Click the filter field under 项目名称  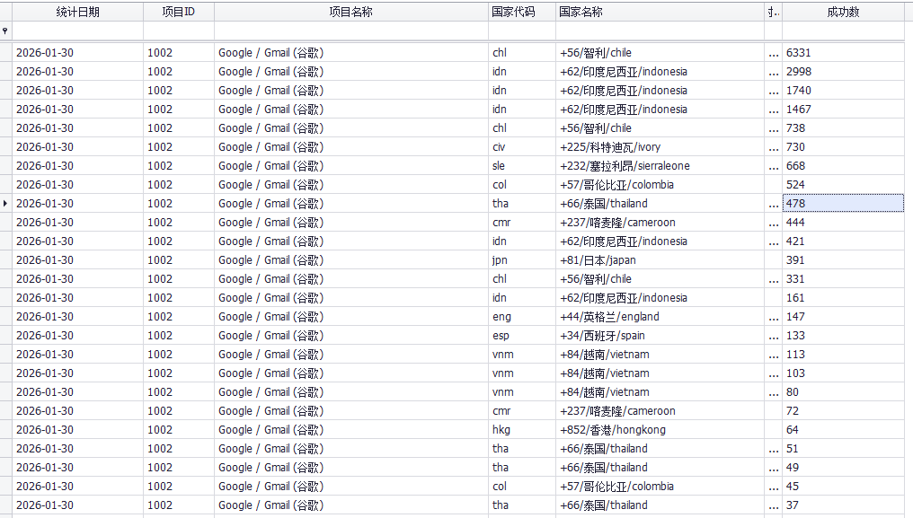coord(351,31)
